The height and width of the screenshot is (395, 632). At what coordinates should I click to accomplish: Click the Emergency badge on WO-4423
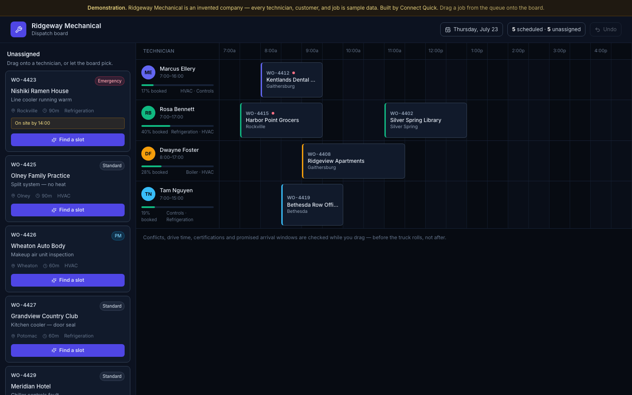[x=110, y=81]
